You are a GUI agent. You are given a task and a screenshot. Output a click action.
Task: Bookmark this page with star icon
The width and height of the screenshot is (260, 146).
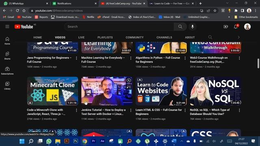[x=215, y=11]
